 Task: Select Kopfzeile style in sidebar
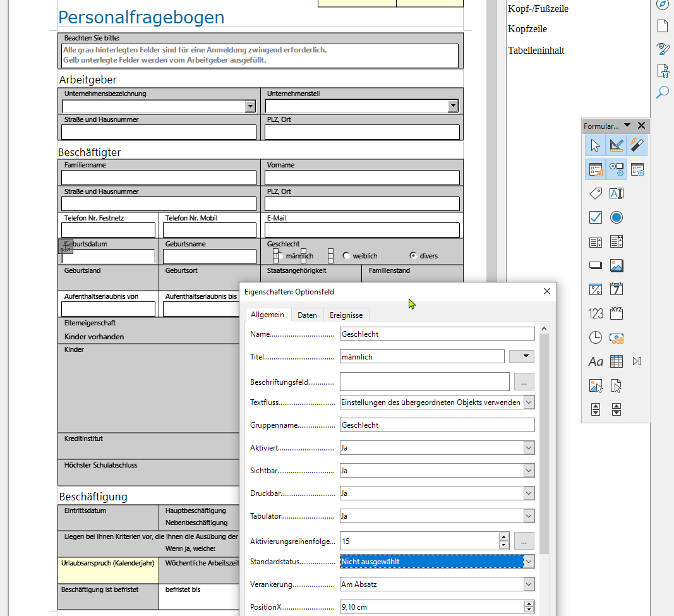pos(527,29)
